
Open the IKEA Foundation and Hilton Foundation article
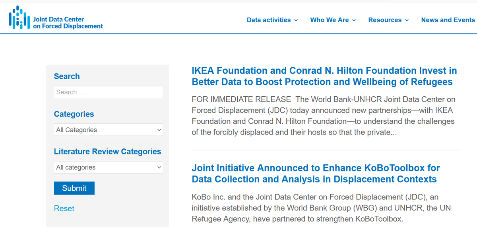324,76
